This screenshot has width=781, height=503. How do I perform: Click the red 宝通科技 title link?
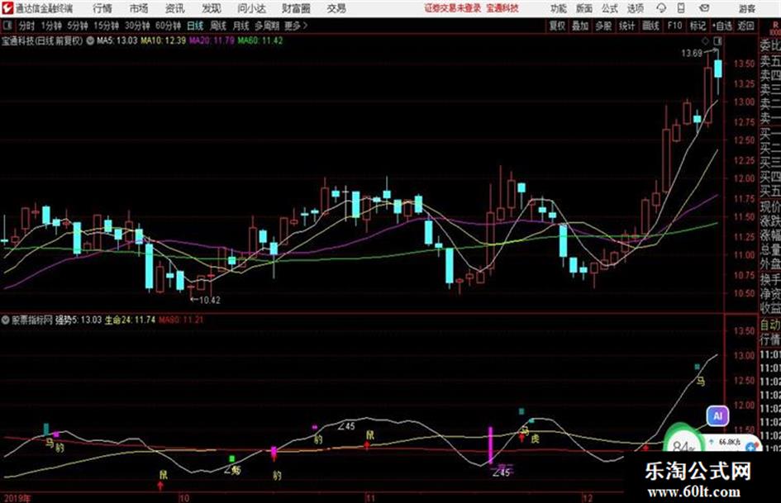[x=502, y=8]
